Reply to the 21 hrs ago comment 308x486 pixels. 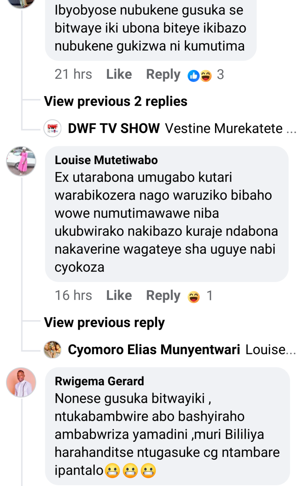click(x=163, y=74)
